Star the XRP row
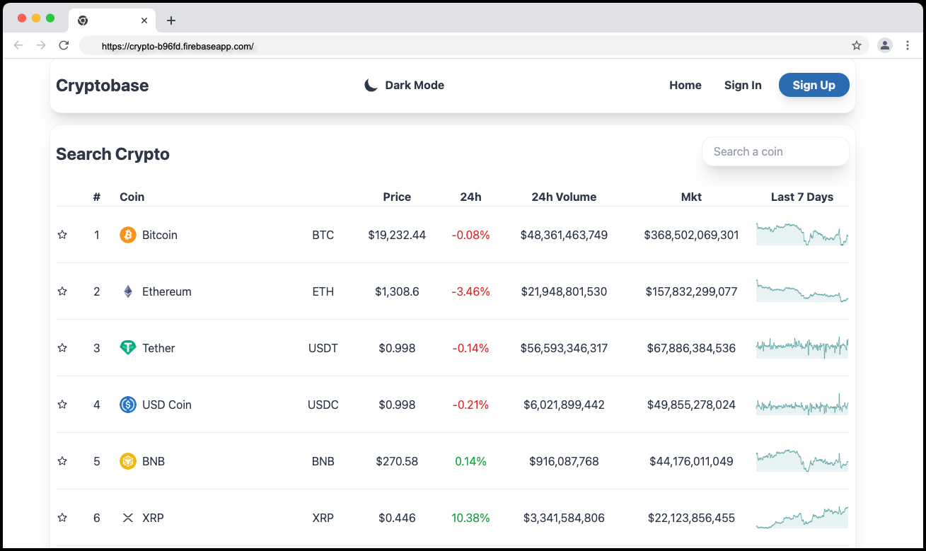The image size is (926, 551). coord(62,518)
